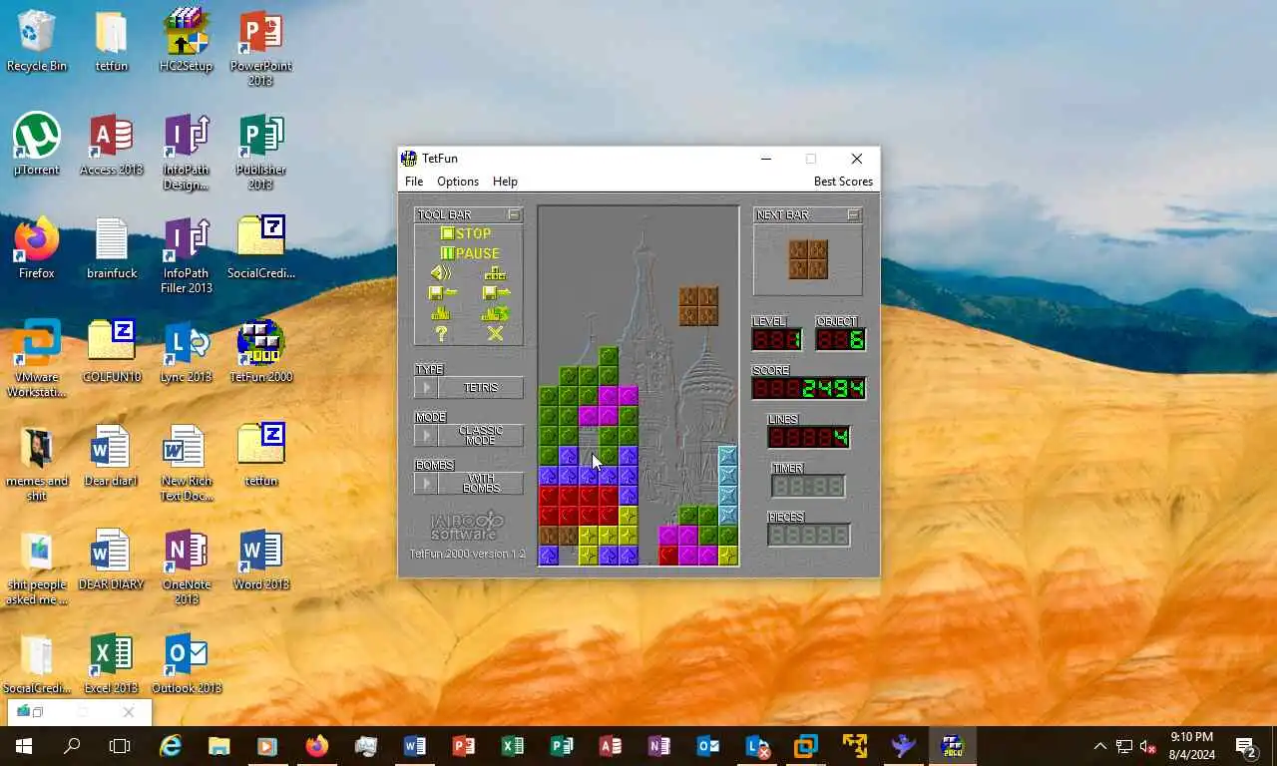Click the arrow beside TETRIS type selector
Viewport: 1277px width, 766px height.
coord(426,388)
